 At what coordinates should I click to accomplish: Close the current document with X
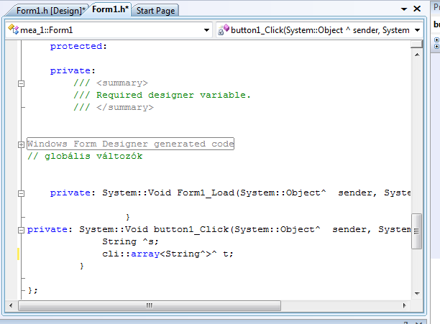[417, 9]
